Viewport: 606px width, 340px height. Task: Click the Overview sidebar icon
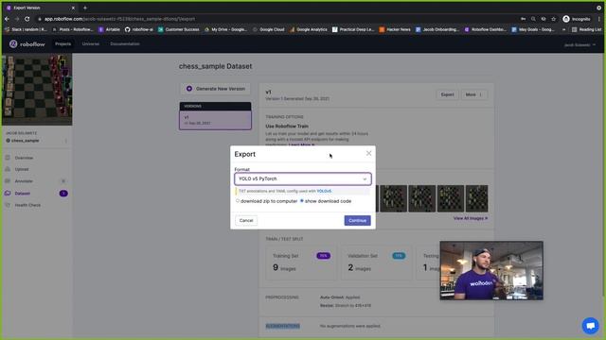pos(8,158)
